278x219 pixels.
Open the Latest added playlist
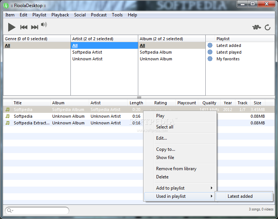[x=228, y=45]
